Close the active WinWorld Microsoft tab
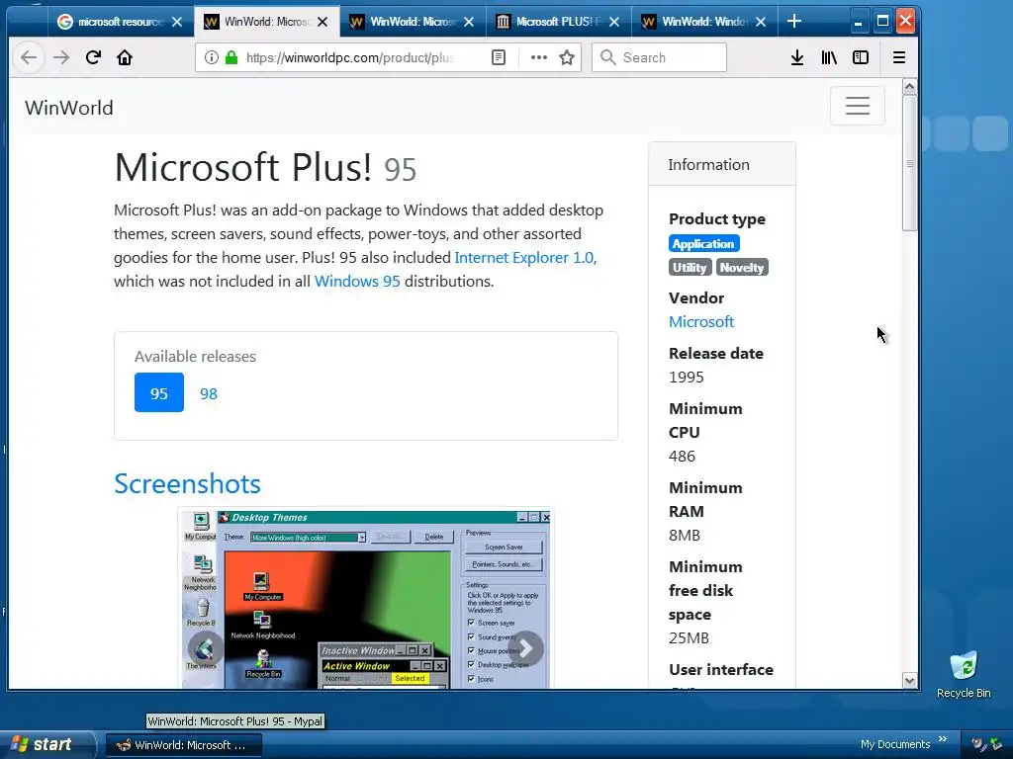Image resolution: width=1013 pixels, height=759 pixels. point(322,22)
